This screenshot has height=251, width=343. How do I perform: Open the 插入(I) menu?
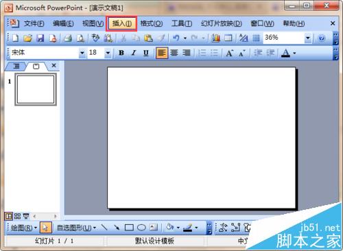[x=121, y=23]
